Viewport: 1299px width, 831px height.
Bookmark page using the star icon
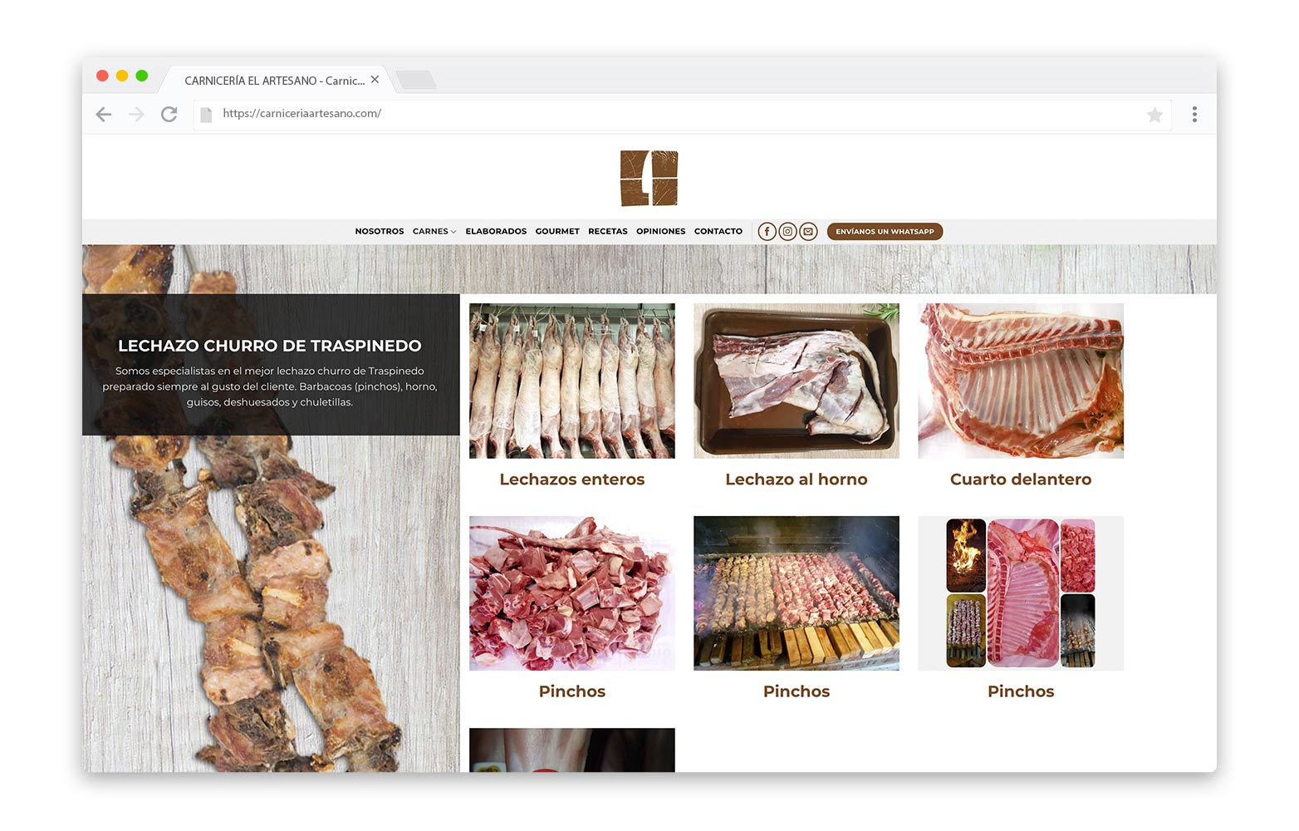tap(1154, 115)
